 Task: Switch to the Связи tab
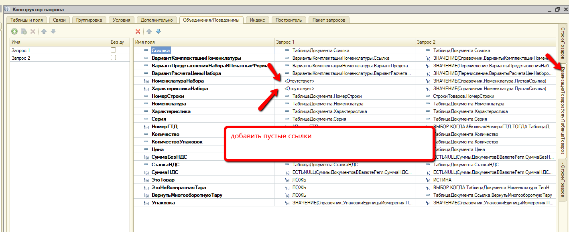59,20
